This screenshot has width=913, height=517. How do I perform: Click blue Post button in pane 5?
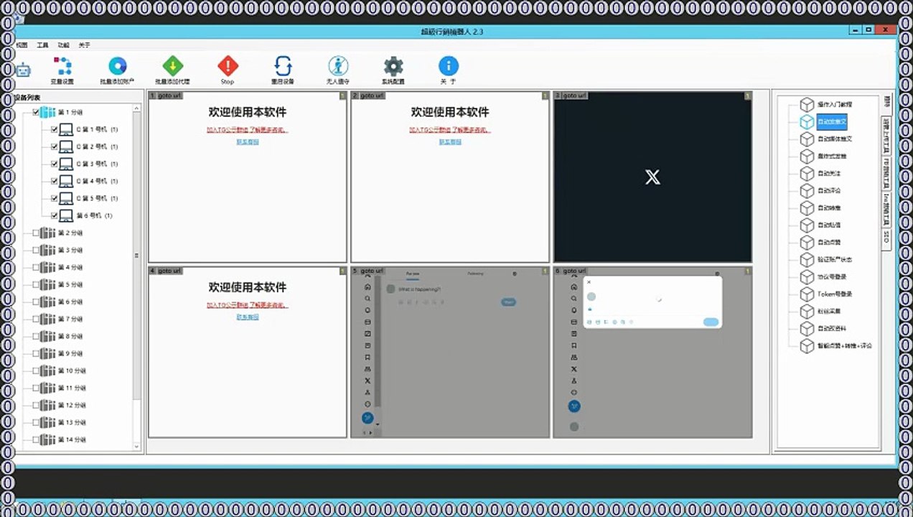point(509,302)
